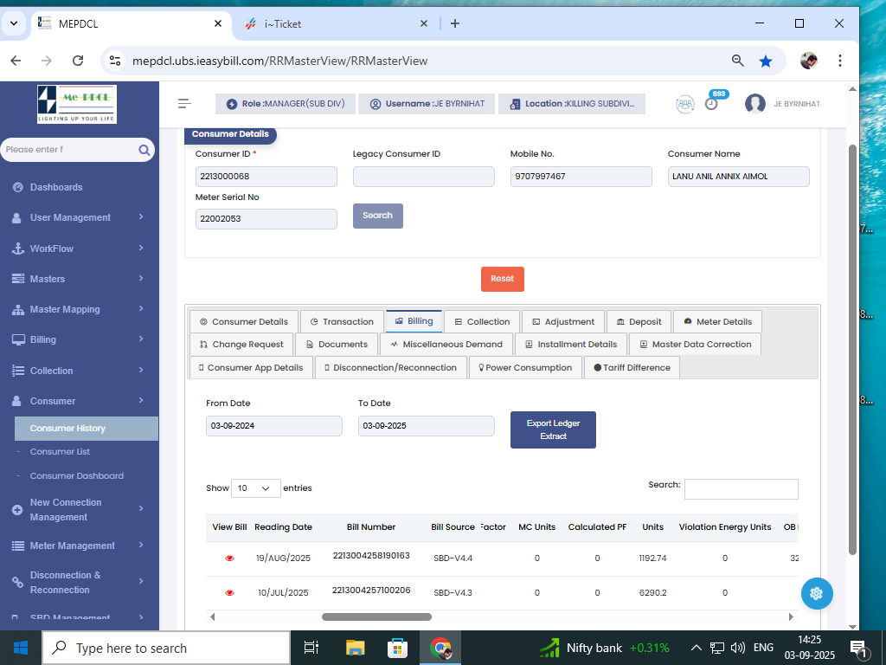Switch to Consumer Details tab
The height and width of the screenshot is (665, 886).
click(243, 322)
